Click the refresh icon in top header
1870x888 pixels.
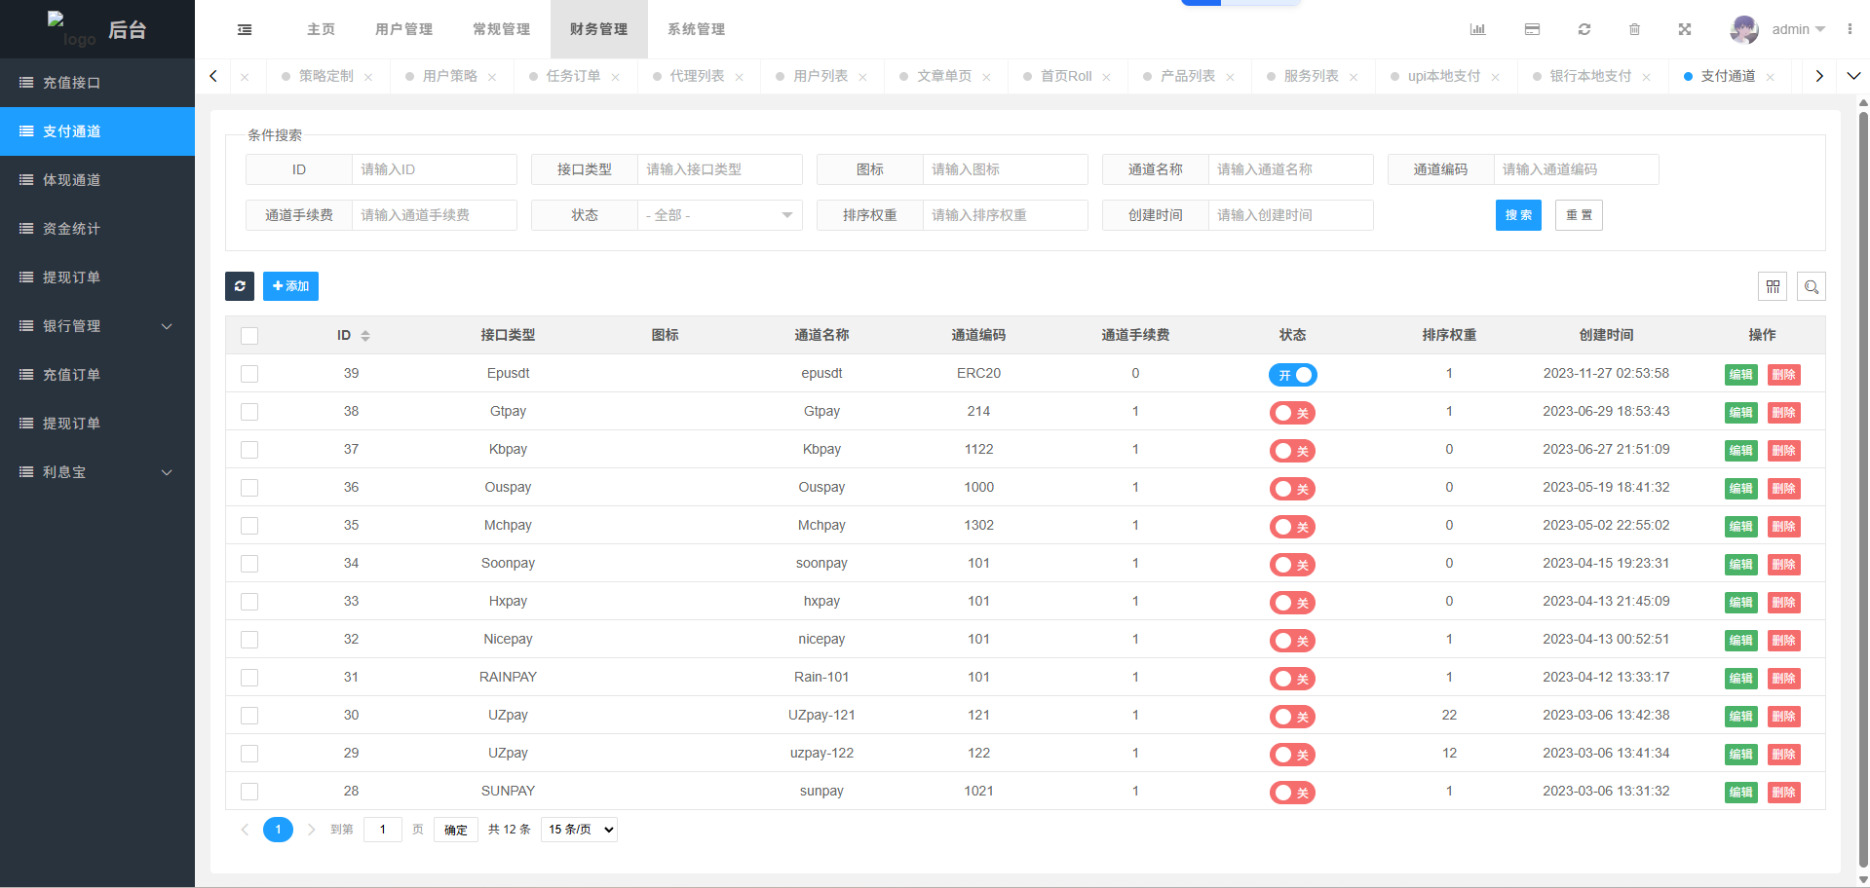pyautogui.click(x=1584, y=29)
